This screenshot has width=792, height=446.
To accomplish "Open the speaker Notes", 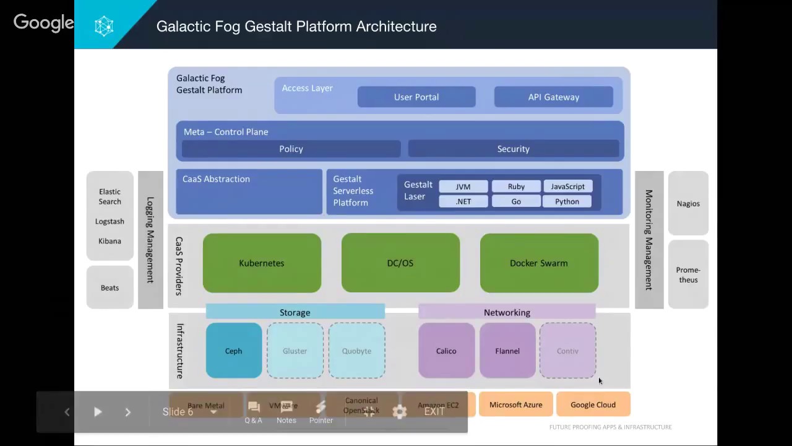I will 286,412.
